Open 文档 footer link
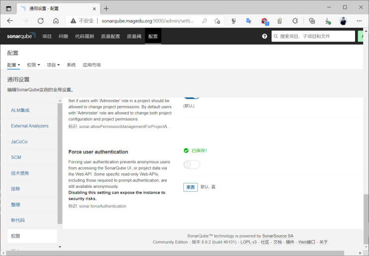 click(x=277, y=242)
